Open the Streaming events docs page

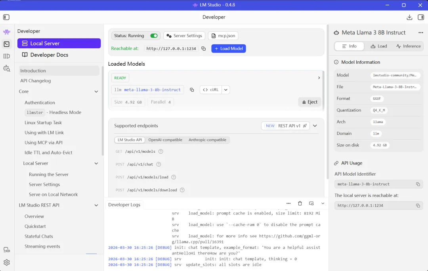click(42, 246)
